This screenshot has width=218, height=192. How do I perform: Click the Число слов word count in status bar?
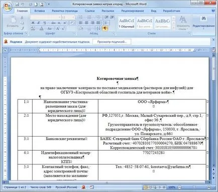pyautogui.click(x=41, y=187)
